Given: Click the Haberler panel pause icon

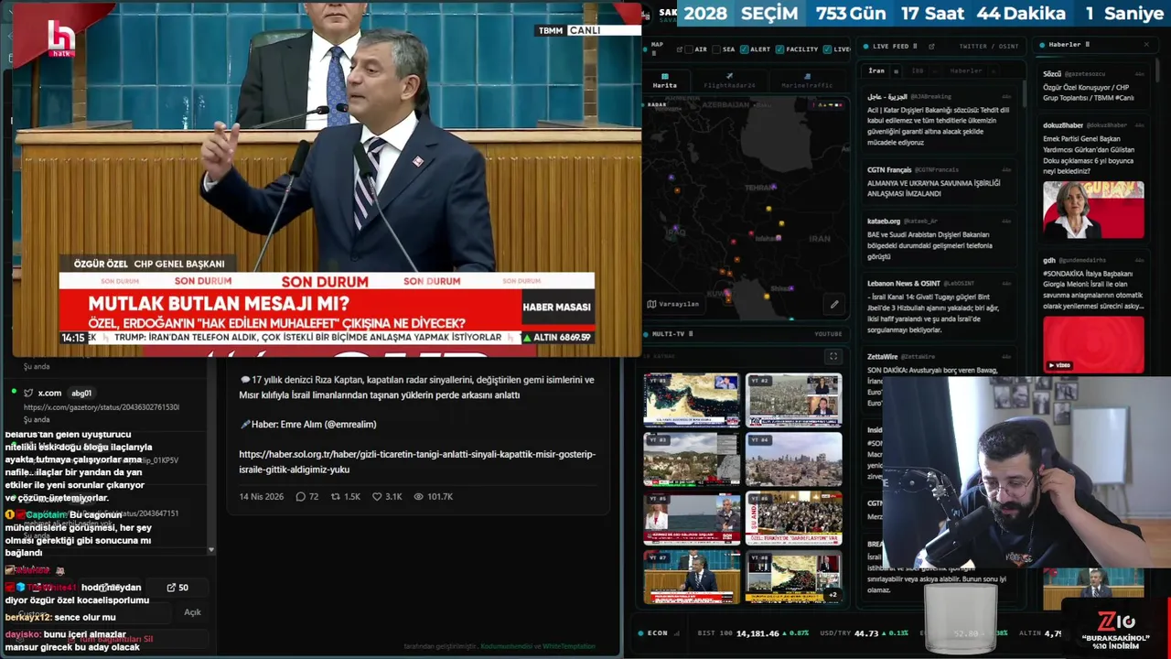Looking at the screenshot, I should coord(1088,44).
